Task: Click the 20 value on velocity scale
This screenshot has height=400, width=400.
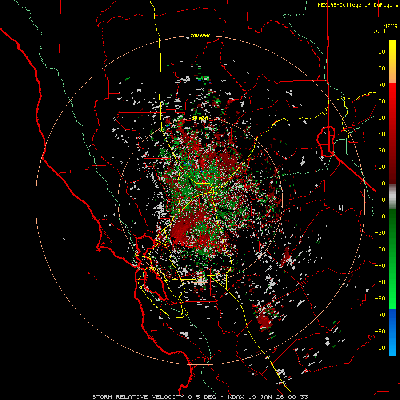Action: (382, 167)
